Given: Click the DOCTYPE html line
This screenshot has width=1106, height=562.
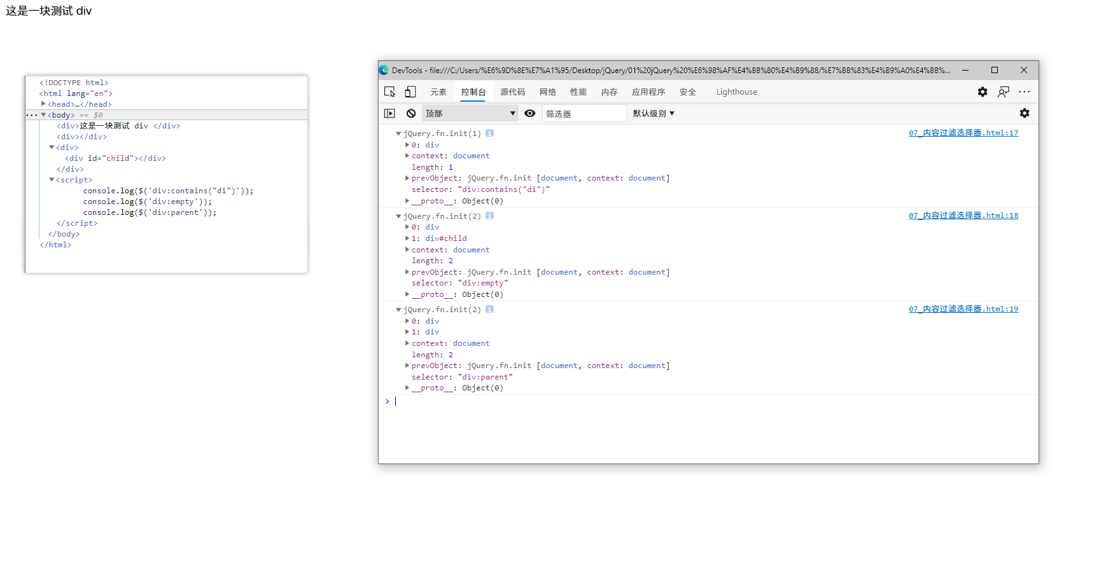Looking at the screenshot, I should (74, 83).
